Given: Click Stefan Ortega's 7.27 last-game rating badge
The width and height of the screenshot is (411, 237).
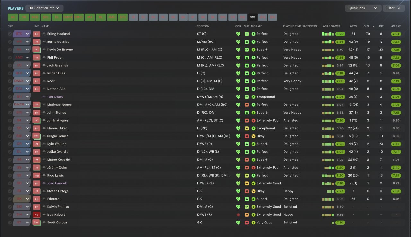Looking at the screenshot, I should tap(340, 191).
